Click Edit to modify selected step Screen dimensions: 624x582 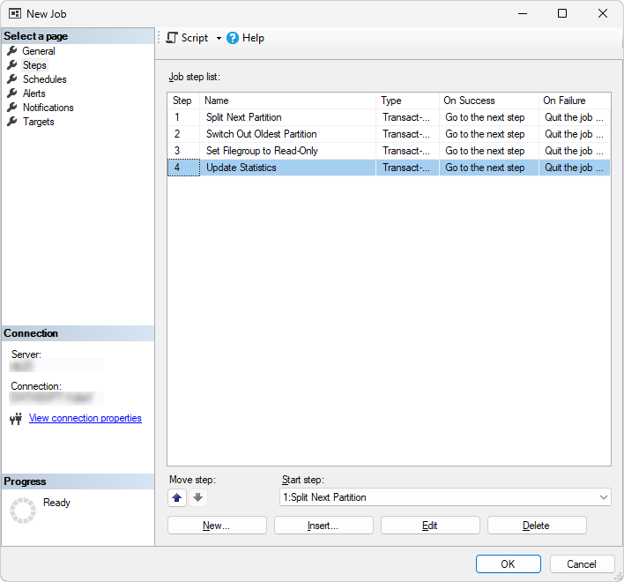430,526
